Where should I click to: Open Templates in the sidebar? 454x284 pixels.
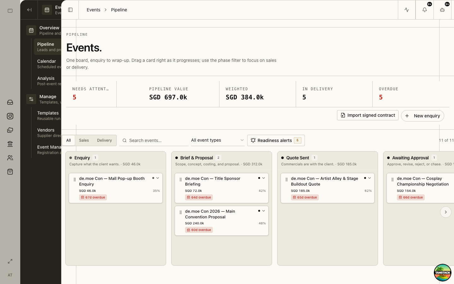[x=48, y=115]
